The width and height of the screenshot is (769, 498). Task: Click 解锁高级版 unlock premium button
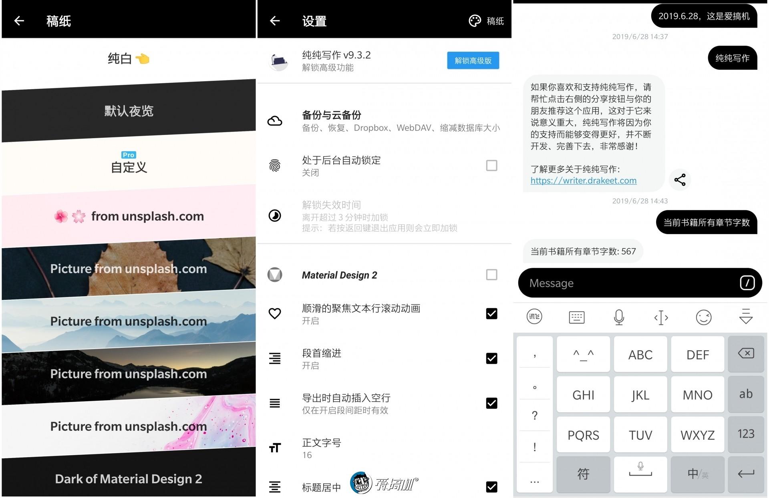[x=473, y=60]
